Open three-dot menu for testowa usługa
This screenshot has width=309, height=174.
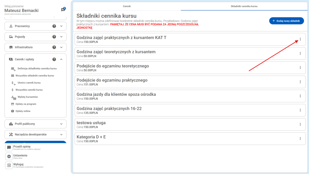pyautogui.click(x=300, y=124)
